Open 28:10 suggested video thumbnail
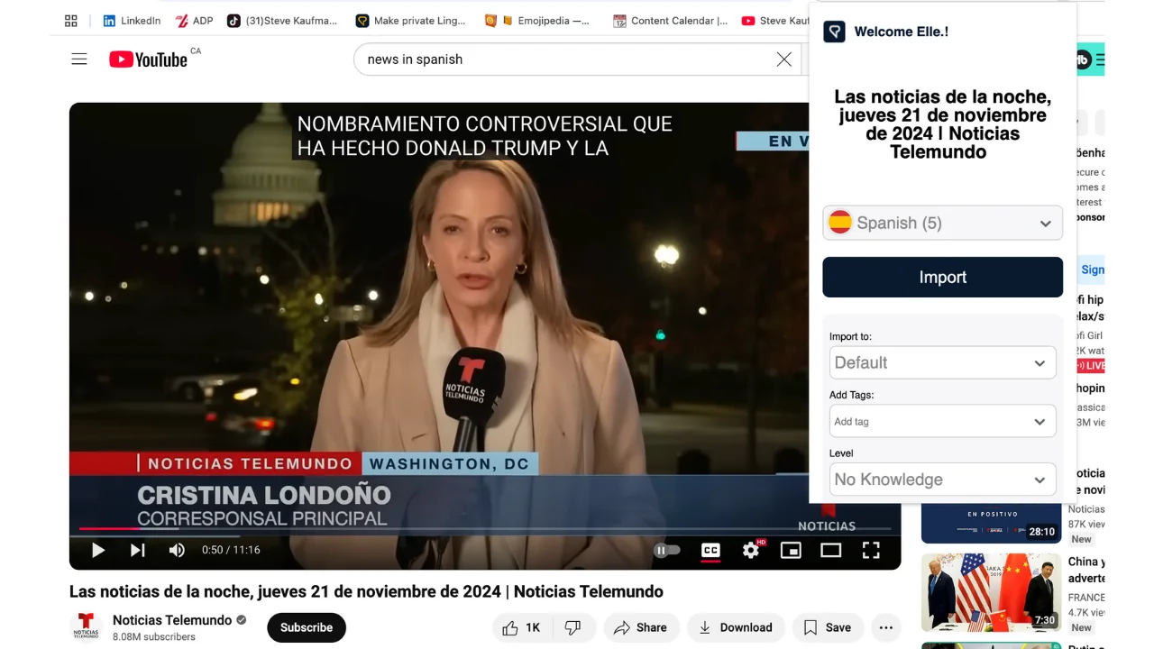1154x649 pixels. 991,524
